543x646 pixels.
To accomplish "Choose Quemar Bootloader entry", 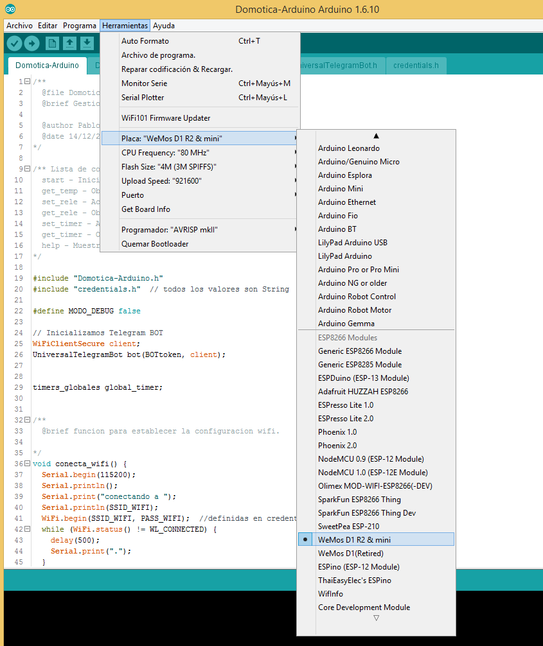I will (200, 244).
